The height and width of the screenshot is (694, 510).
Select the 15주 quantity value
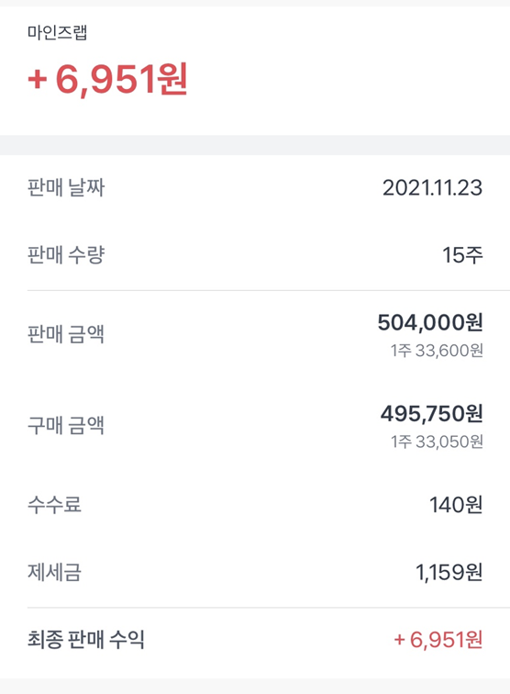pos(462,255)
